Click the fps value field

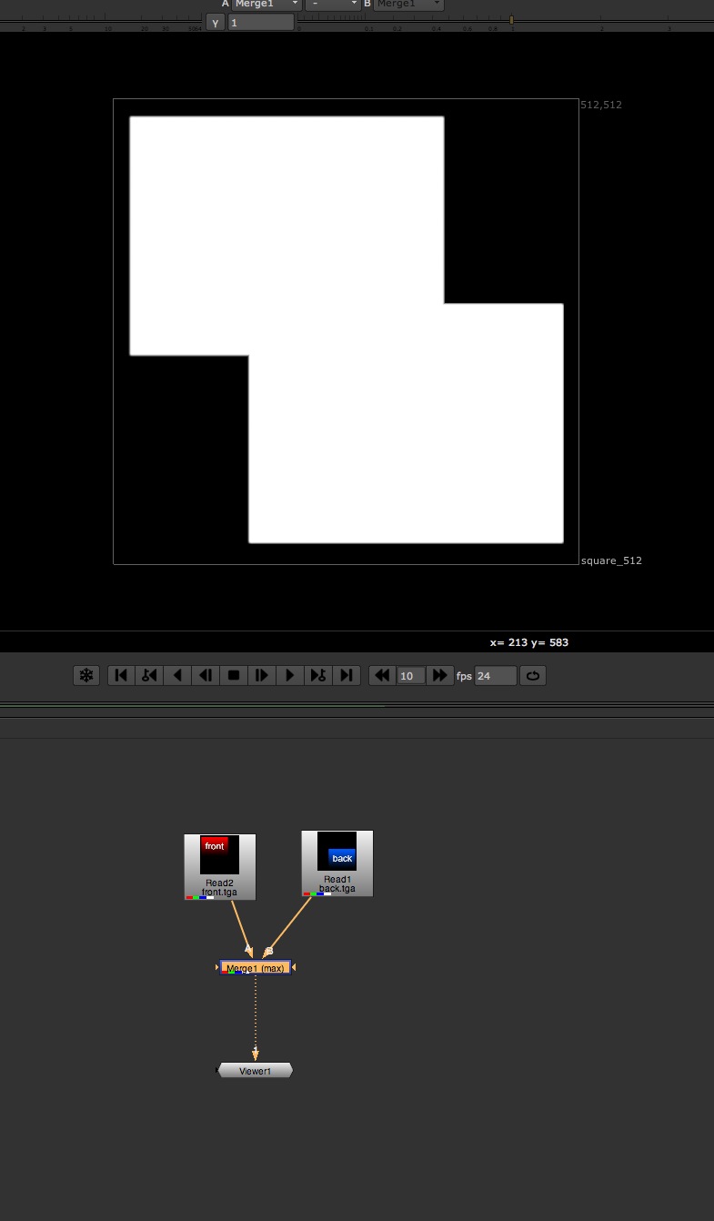click(496, 675)
